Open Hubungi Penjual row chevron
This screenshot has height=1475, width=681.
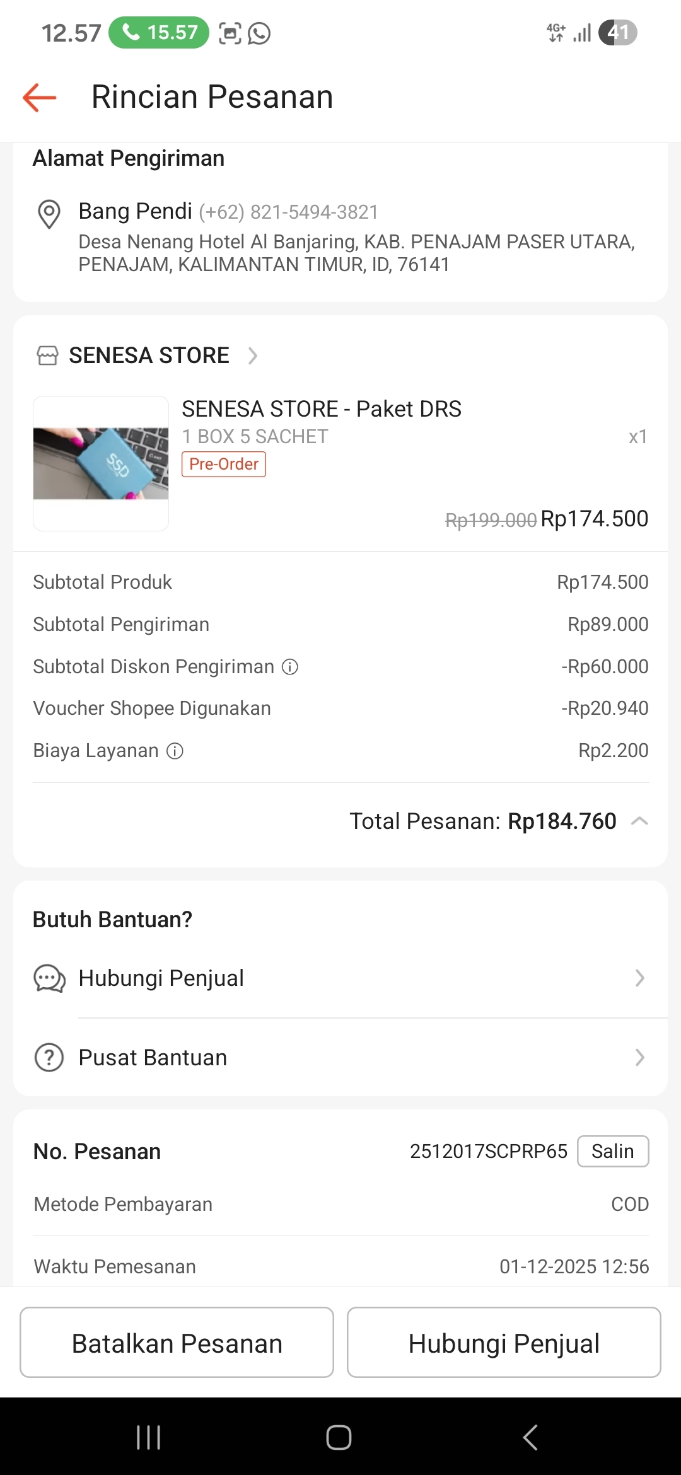(x=639, y=978)
